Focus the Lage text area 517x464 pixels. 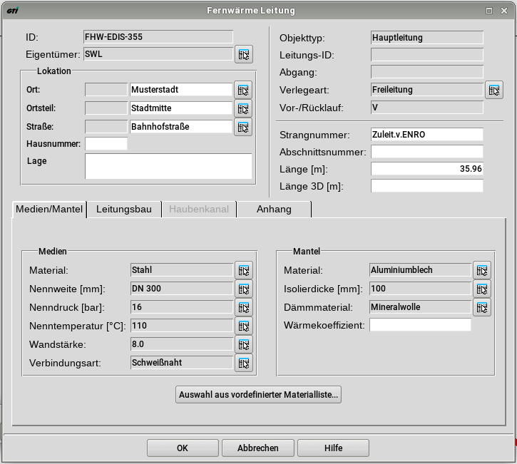(x=168, y=166)
